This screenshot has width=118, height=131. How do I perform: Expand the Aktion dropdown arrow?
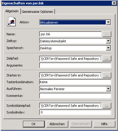click(108, 22)
